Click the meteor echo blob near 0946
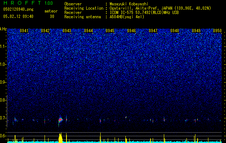Image resolution: width=226 pixels, height=143 pixels. 126,117
